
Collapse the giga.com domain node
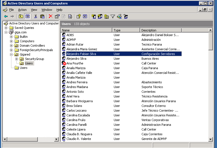[6, 32]
